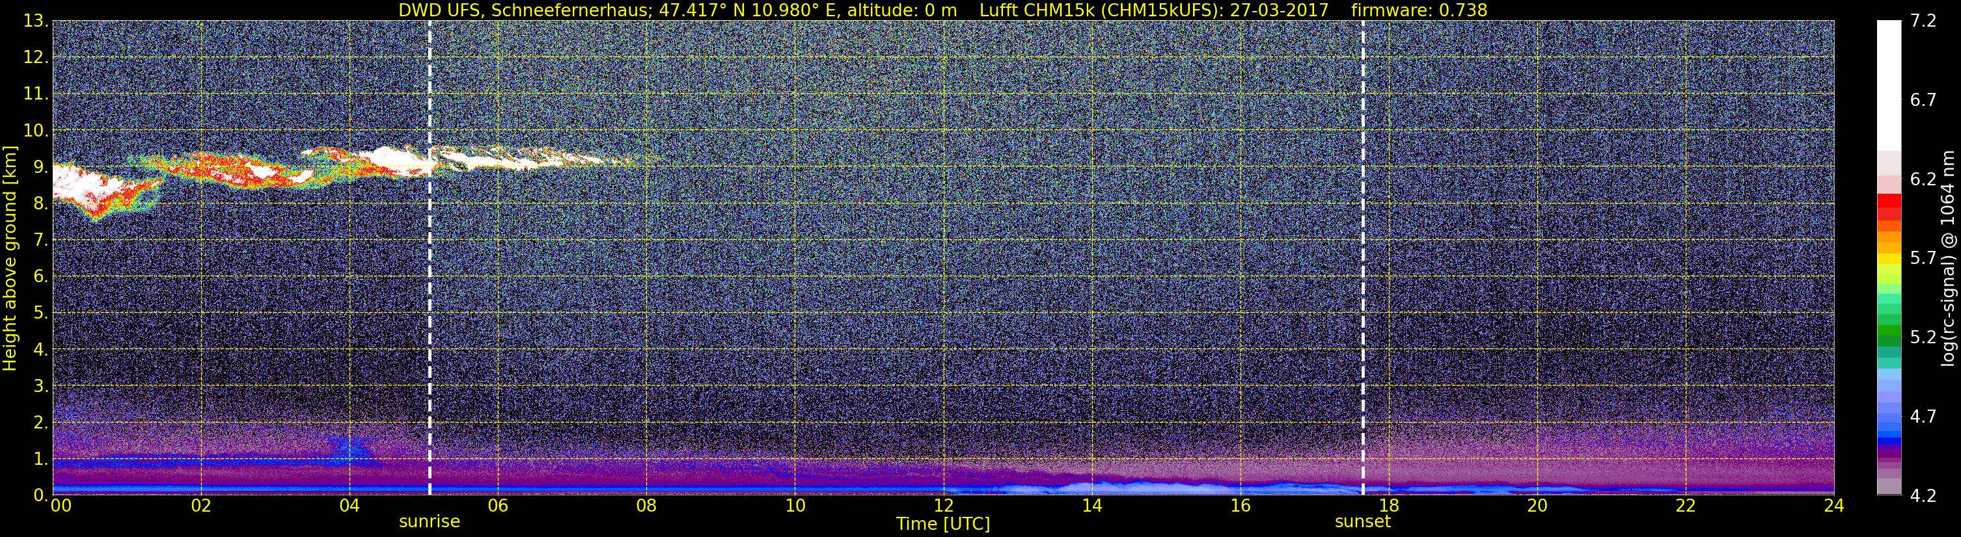This screenshot has width=1961, height=537.
Task: Click the 'sunset' label below the time axis
Action: [1363, 522]
